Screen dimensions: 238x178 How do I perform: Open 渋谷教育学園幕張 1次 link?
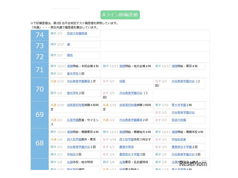point(78,81)
